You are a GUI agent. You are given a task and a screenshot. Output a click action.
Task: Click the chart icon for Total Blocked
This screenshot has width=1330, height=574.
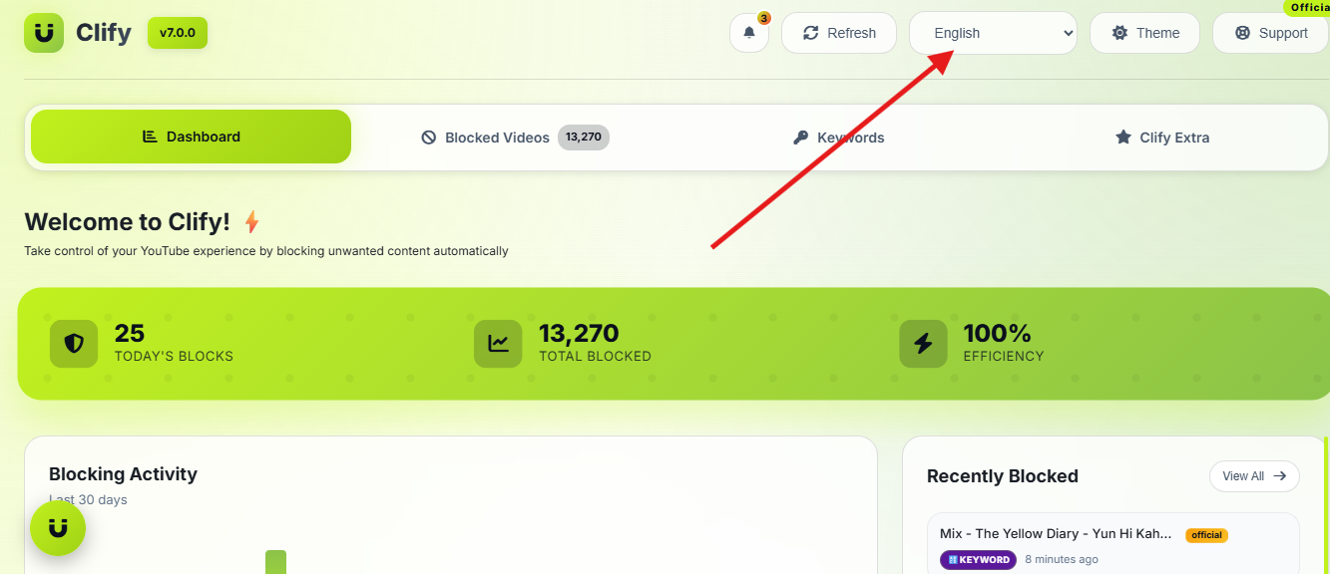(x=498, y=344)
